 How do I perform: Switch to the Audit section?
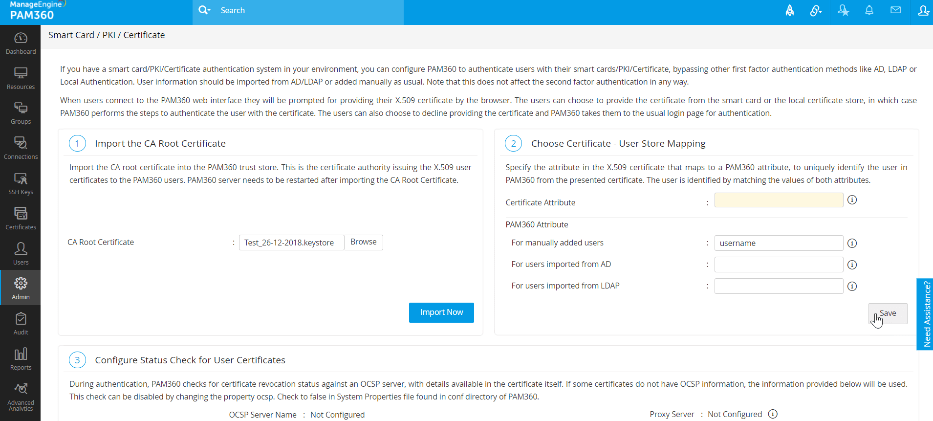tap(21, 324)
